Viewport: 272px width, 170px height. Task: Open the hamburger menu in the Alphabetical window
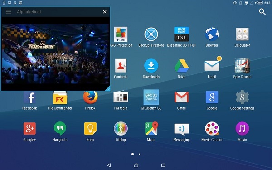[8, 12]
